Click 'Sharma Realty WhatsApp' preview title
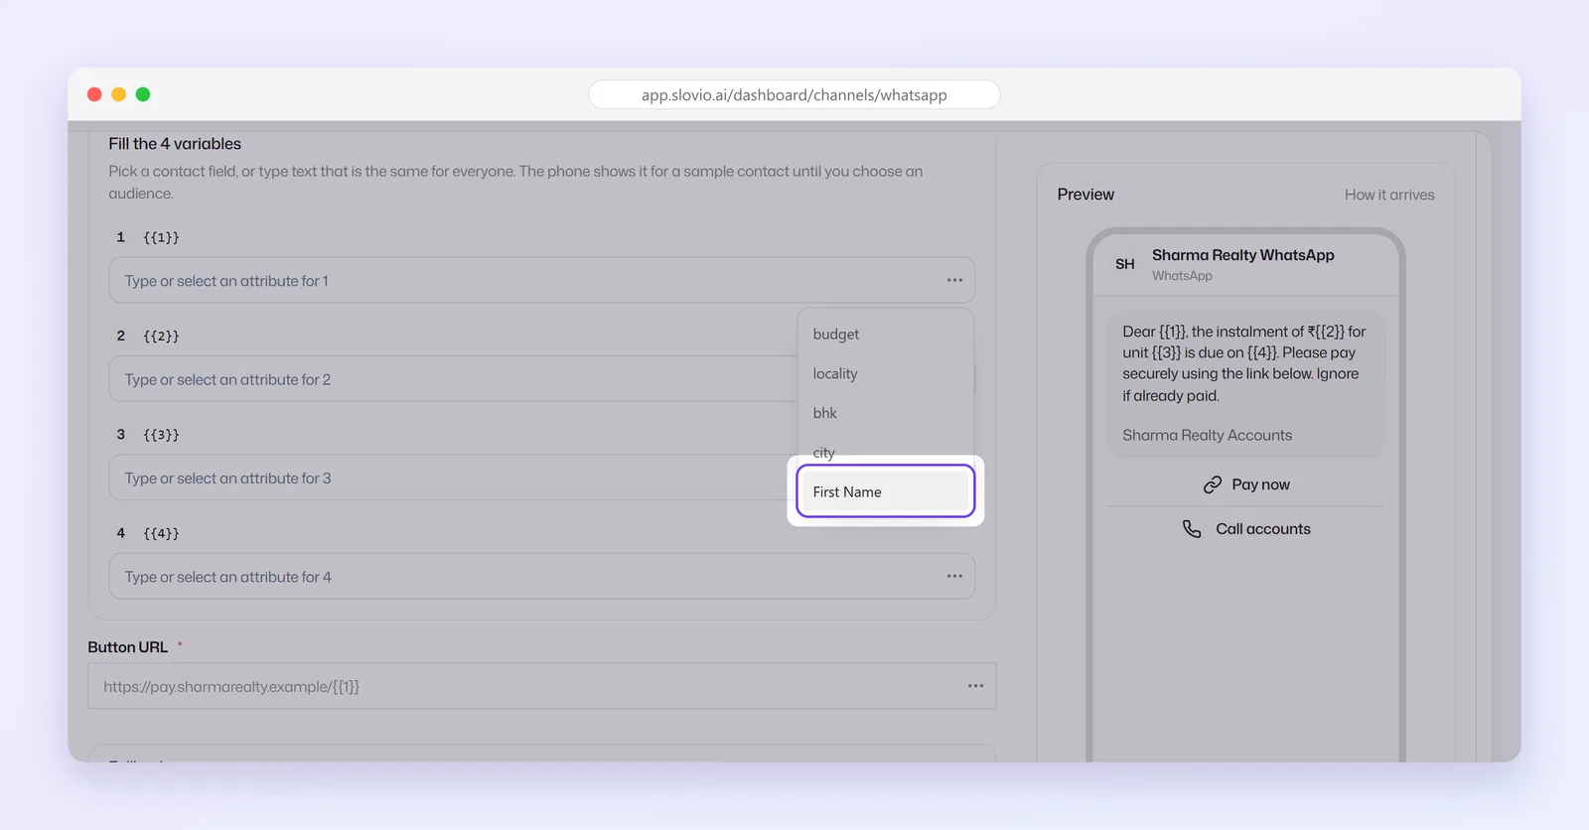Screen dimensions: 1589x830 click(x=1243, y=255)
